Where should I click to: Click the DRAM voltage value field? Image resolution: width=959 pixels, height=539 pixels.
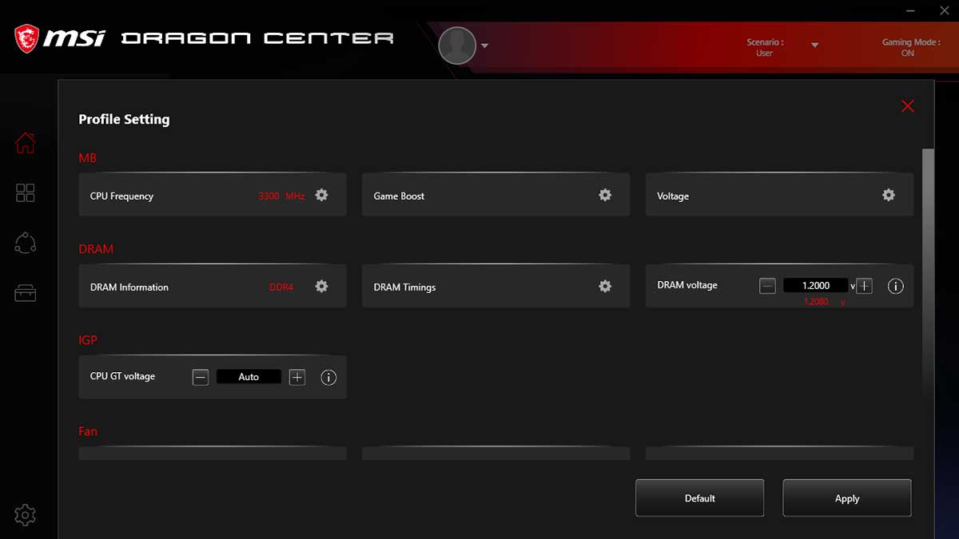point(815,286)
